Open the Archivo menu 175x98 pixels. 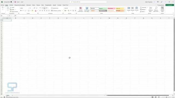(2, 5)
